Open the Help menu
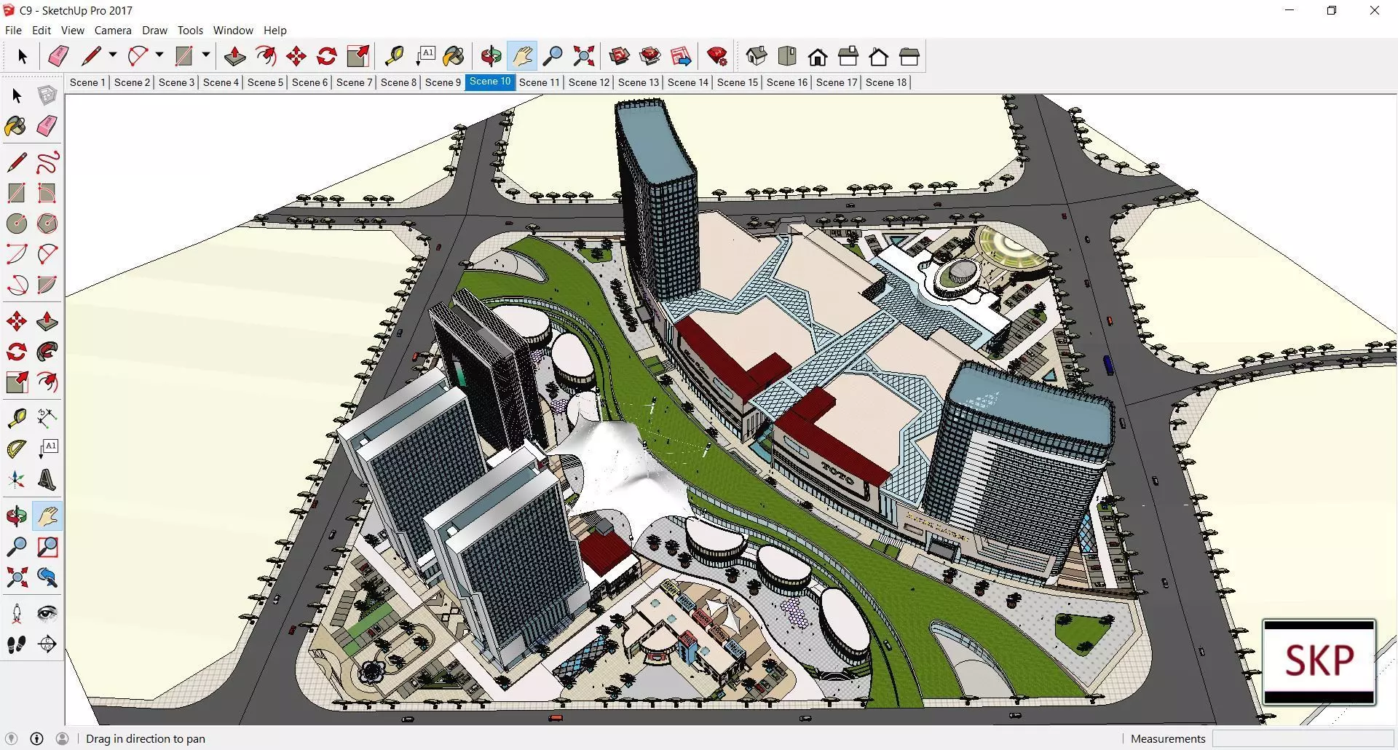The height and width of the screenshot is (750, 1398). pos(275,31)
